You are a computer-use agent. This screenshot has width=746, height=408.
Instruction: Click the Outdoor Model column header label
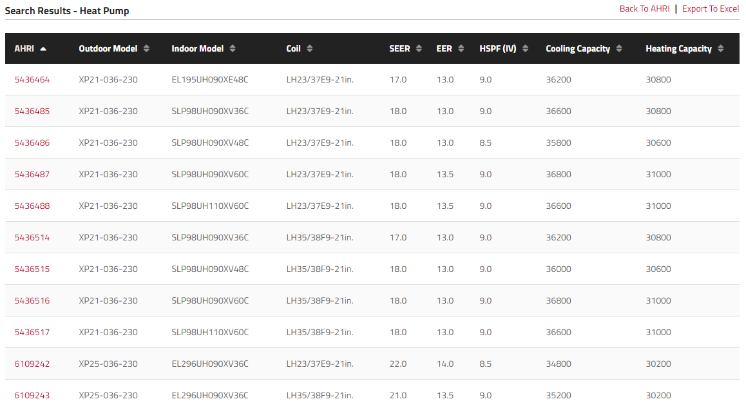[108, 48]
